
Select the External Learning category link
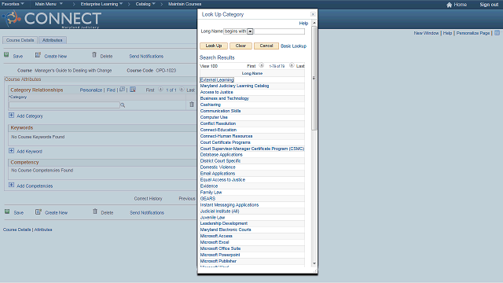[x=217, y=79]
